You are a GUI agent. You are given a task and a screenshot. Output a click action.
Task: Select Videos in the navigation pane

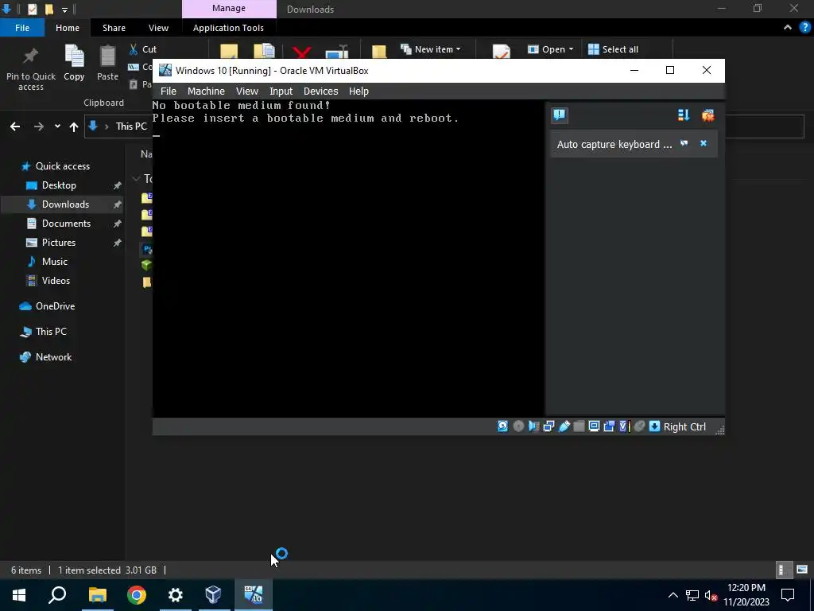[56, 281]
